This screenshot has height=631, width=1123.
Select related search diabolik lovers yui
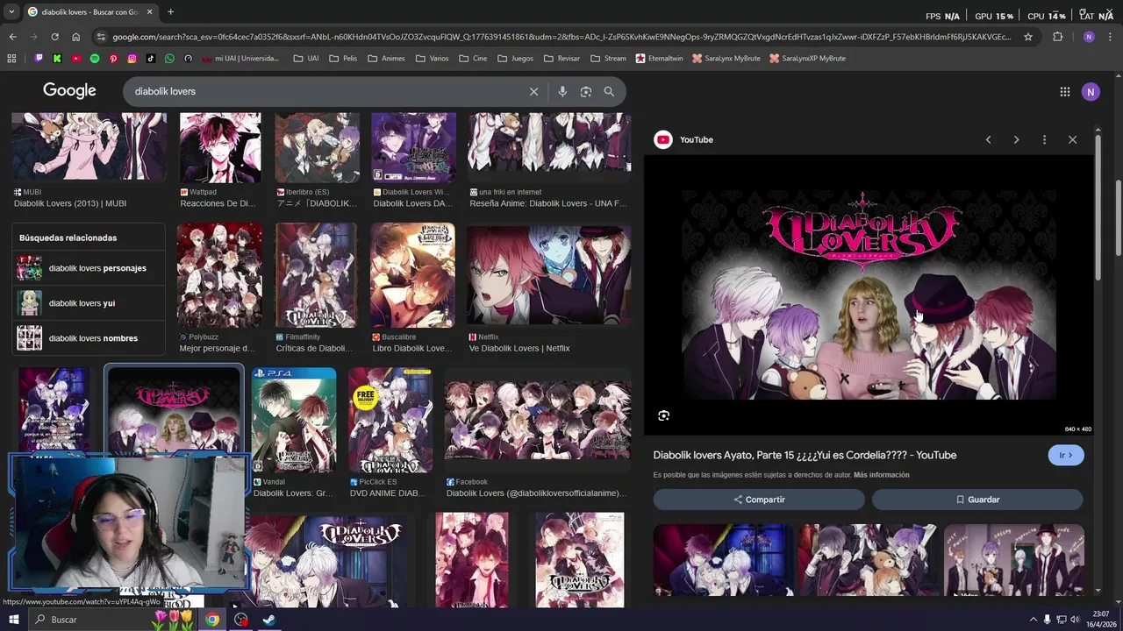click(89, 303)
